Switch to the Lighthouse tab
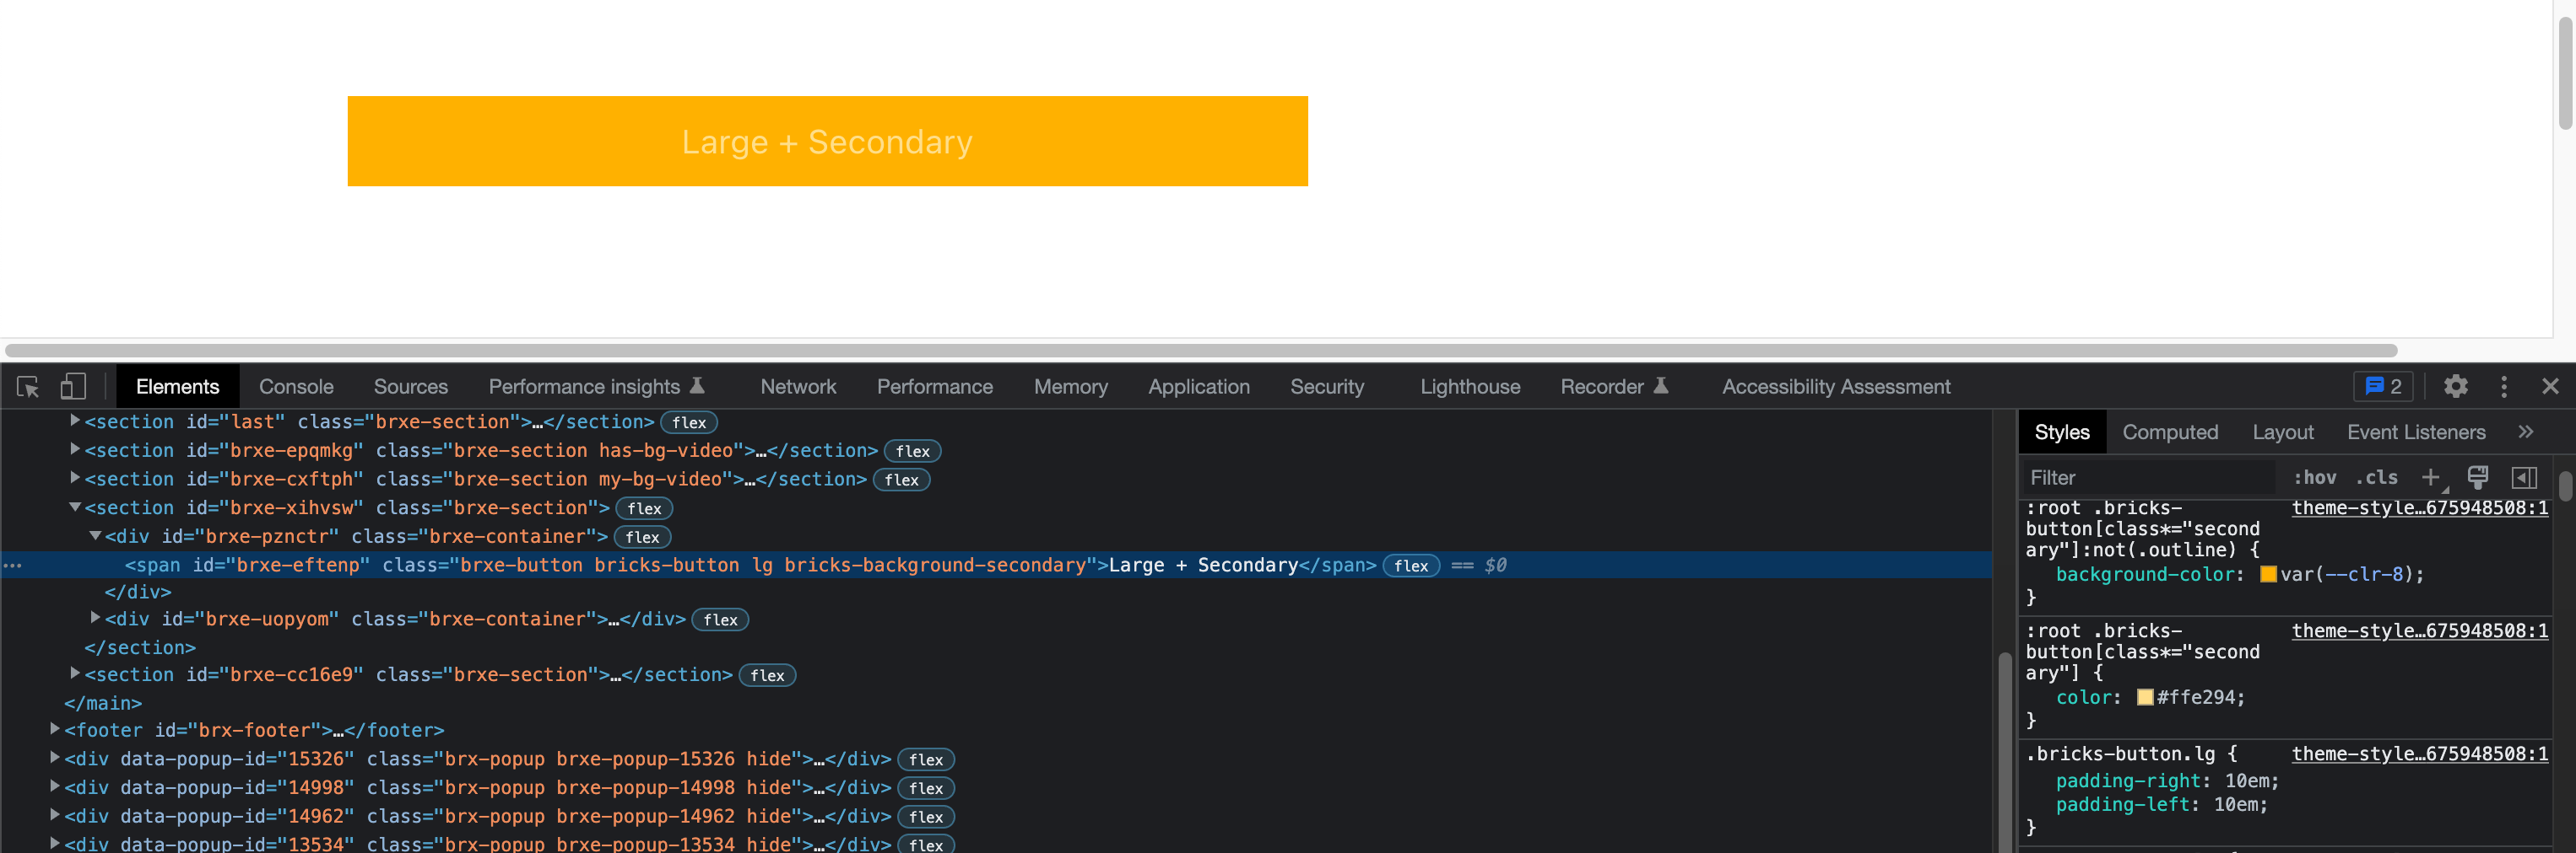Viewport: 2576px width, 853px height. (1470, 387)
